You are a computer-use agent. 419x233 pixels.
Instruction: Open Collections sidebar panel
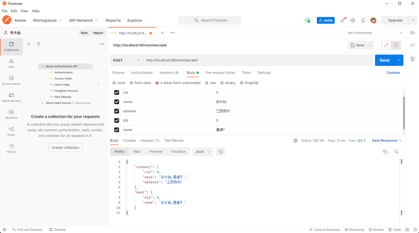pyautogui.click(x=11, y=47)
